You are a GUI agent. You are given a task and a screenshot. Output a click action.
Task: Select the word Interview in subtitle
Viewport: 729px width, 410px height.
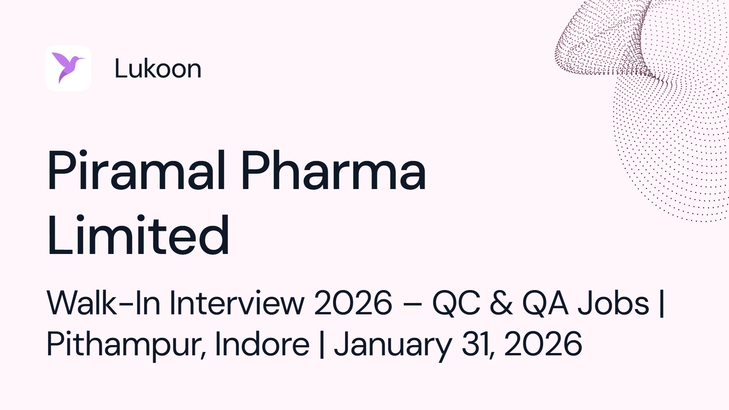237,303
